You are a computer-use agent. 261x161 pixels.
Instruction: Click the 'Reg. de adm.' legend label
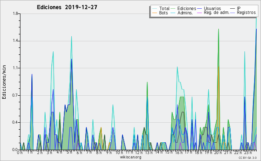(x=217, y=13)
